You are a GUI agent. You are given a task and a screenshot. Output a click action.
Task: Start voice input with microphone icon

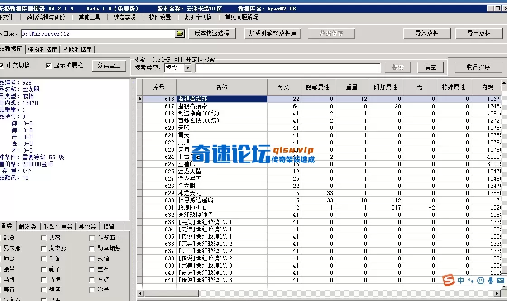pyautogui.click(x=491, y=280)
